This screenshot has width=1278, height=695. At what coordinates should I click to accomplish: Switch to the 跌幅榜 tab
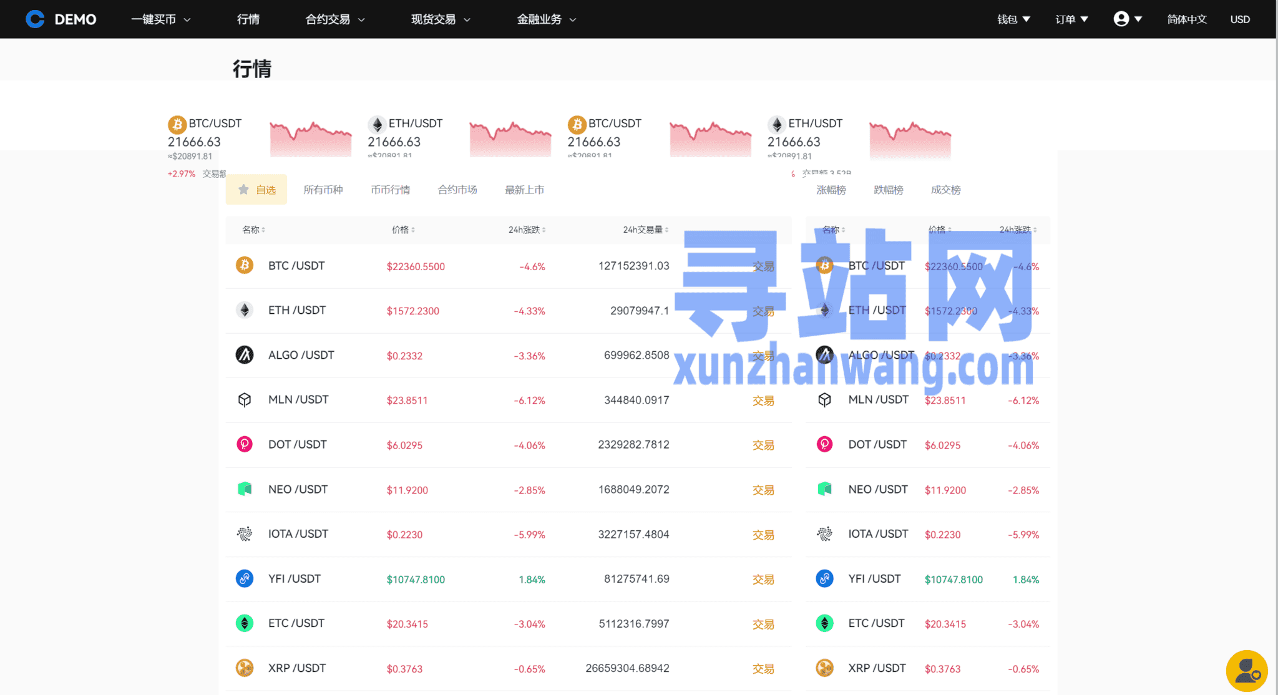point(889,190)
